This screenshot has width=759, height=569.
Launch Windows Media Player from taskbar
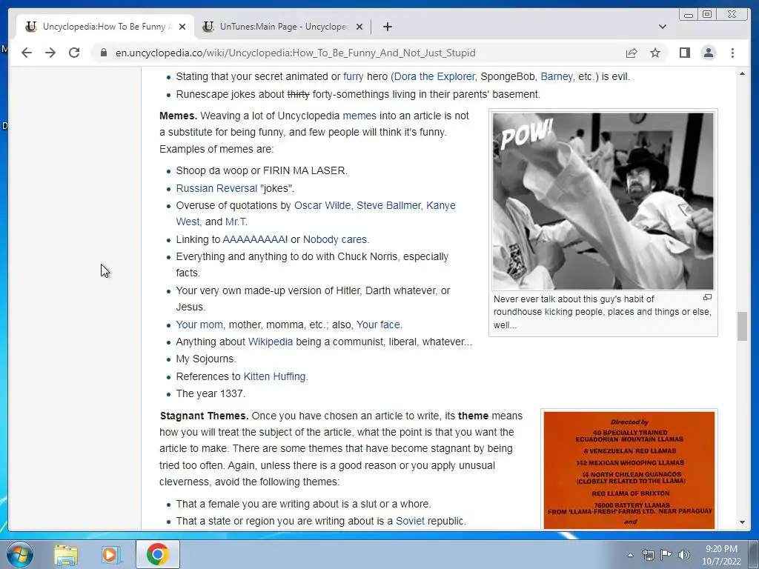110,554
